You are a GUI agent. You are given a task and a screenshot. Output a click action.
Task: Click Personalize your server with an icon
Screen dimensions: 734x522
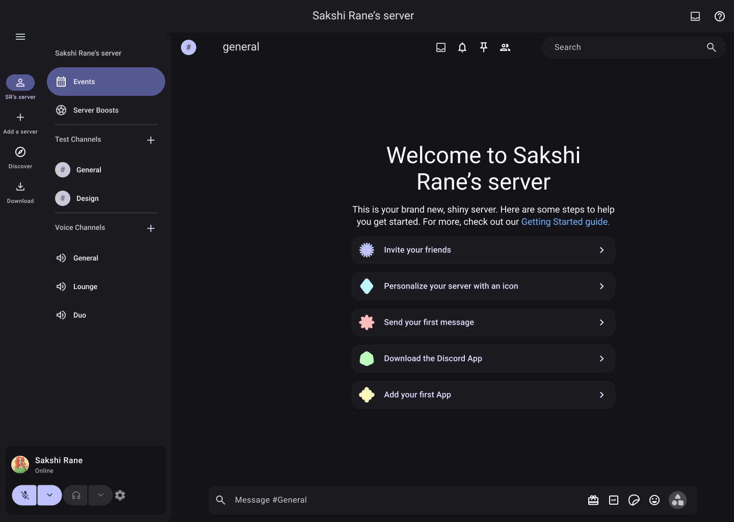pyautogui.click(x=483, y=286)
